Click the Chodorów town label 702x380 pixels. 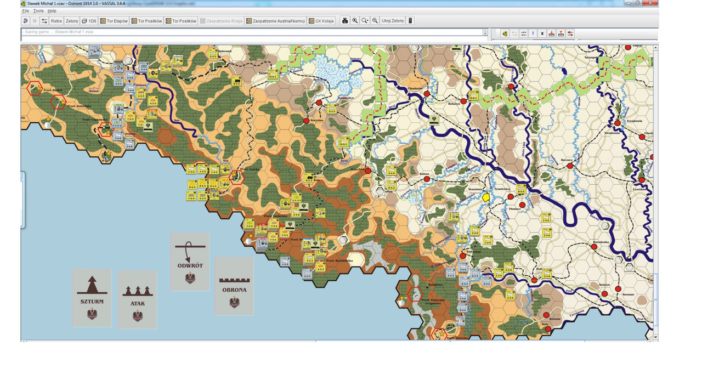coord(416,88)
